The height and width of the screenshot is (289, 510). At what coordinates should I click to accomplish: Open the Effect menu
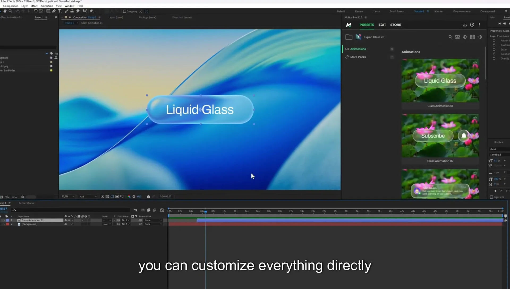[x=34, y=6]
